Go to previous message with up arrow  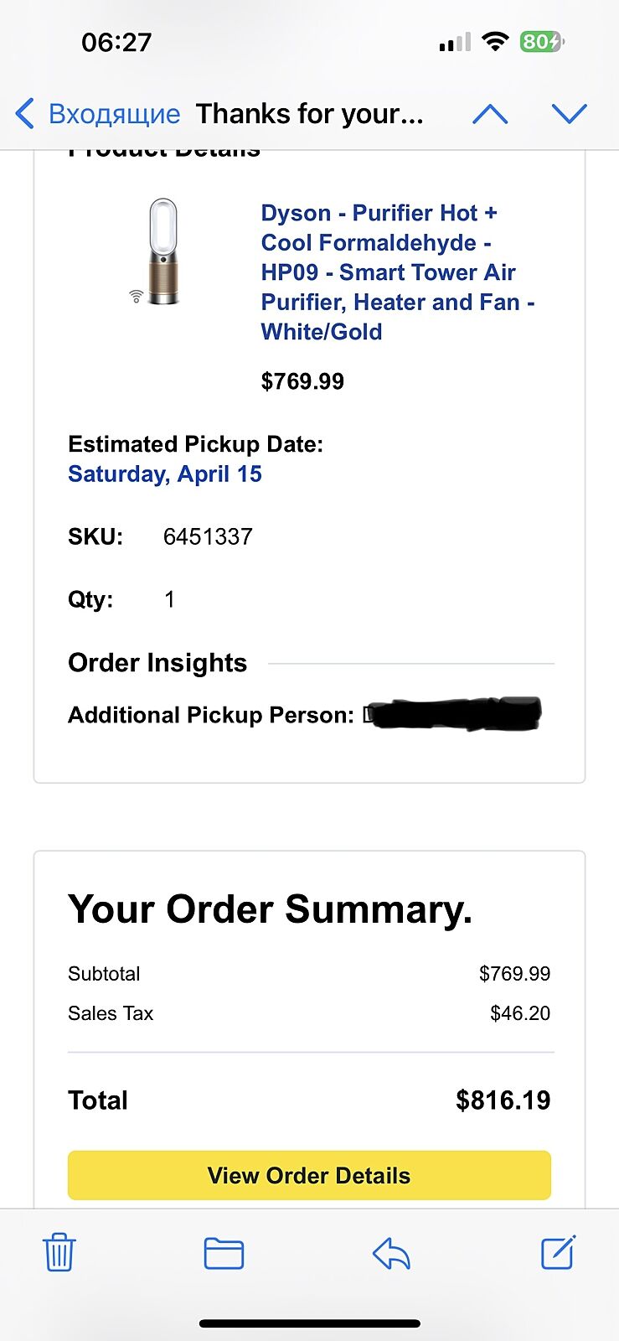click(490, 114)
